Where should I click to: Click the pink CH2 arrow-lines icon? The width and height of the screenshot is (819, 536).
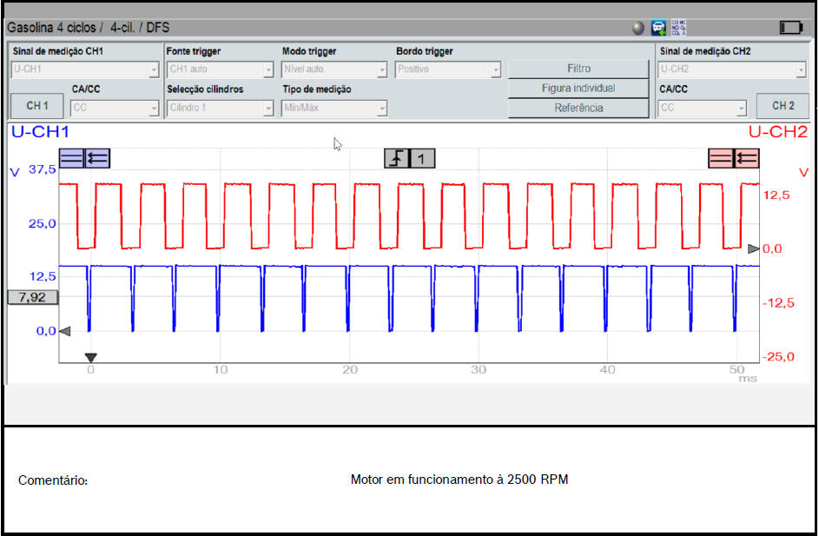tap(746, 157)
